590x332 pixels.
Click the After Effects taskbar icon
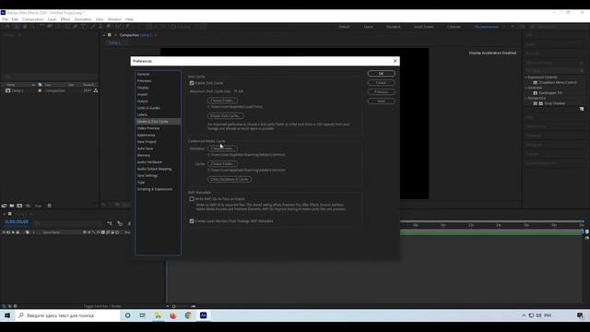(x=203, y=315)
